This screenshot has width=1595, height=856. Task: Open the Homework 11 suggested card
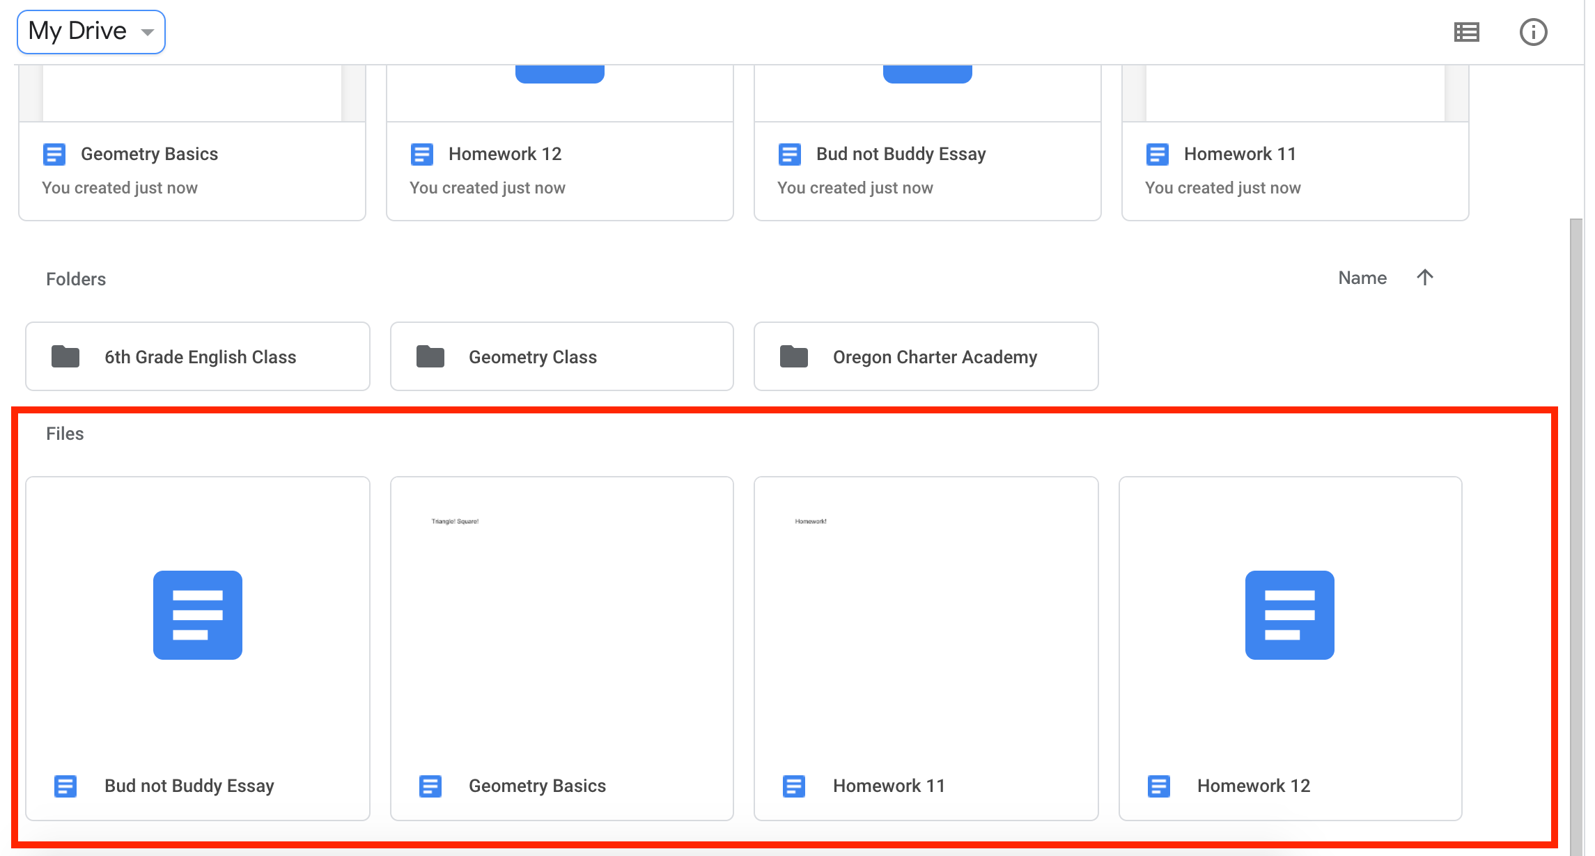pos(1296,143)
